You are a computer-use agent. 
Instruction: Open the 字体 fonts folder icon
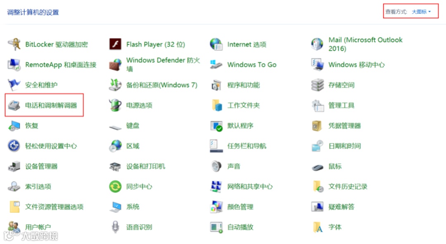tap(318, 227)
